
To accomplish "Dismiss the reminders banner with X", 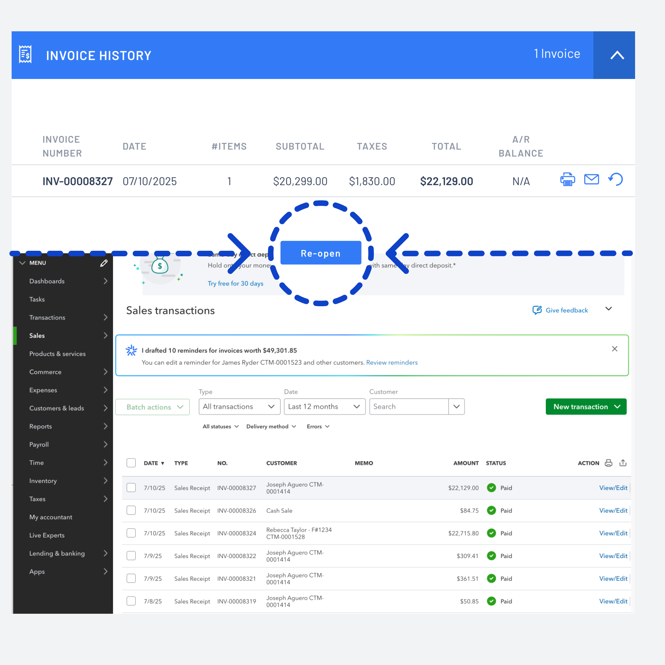I will click(x=614, y=349).
